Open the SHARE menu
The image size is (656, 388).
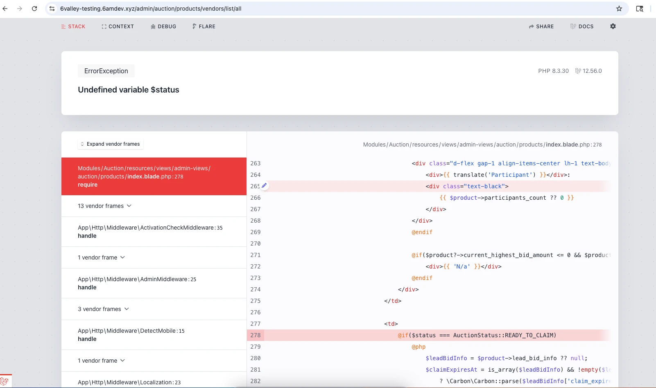541,27
